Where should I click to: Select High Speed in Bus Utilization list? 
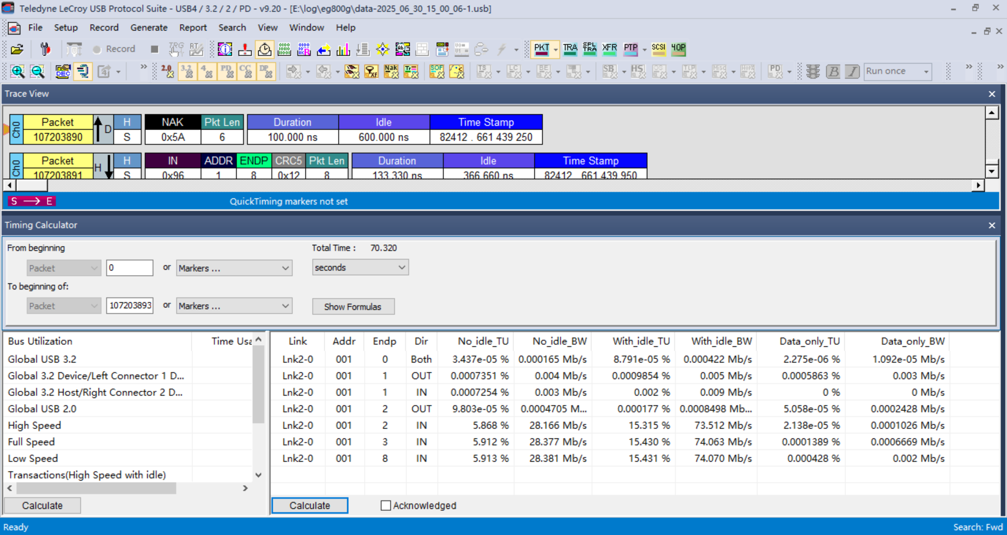[x=35, y=425]
